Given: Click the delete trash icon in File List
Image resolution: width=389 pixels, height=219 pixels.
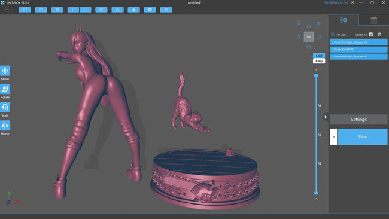Looking at the screenshot, I should coord(379,35).
